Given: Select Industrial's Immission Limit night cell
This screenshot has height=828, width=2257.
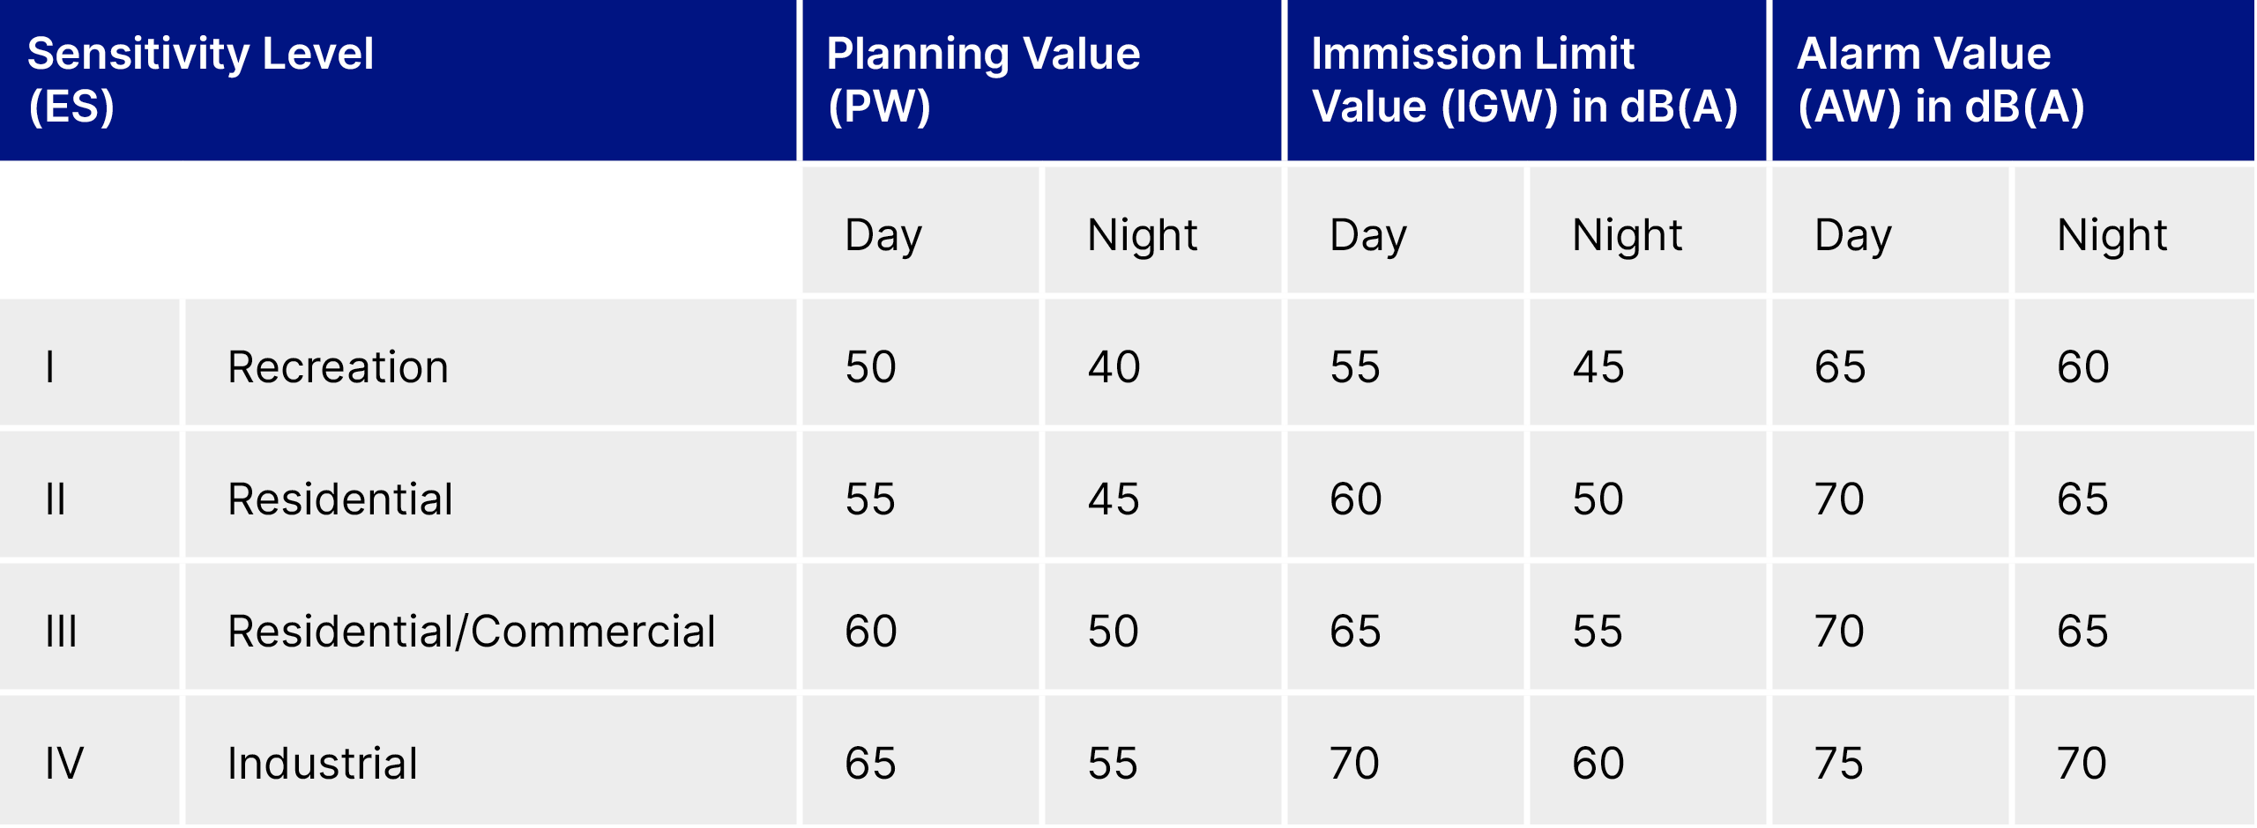Looking at the screenshot, I should tap(1598, 763).
